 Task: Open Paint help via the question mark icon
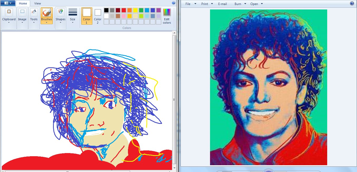click(x=174, y=3)
